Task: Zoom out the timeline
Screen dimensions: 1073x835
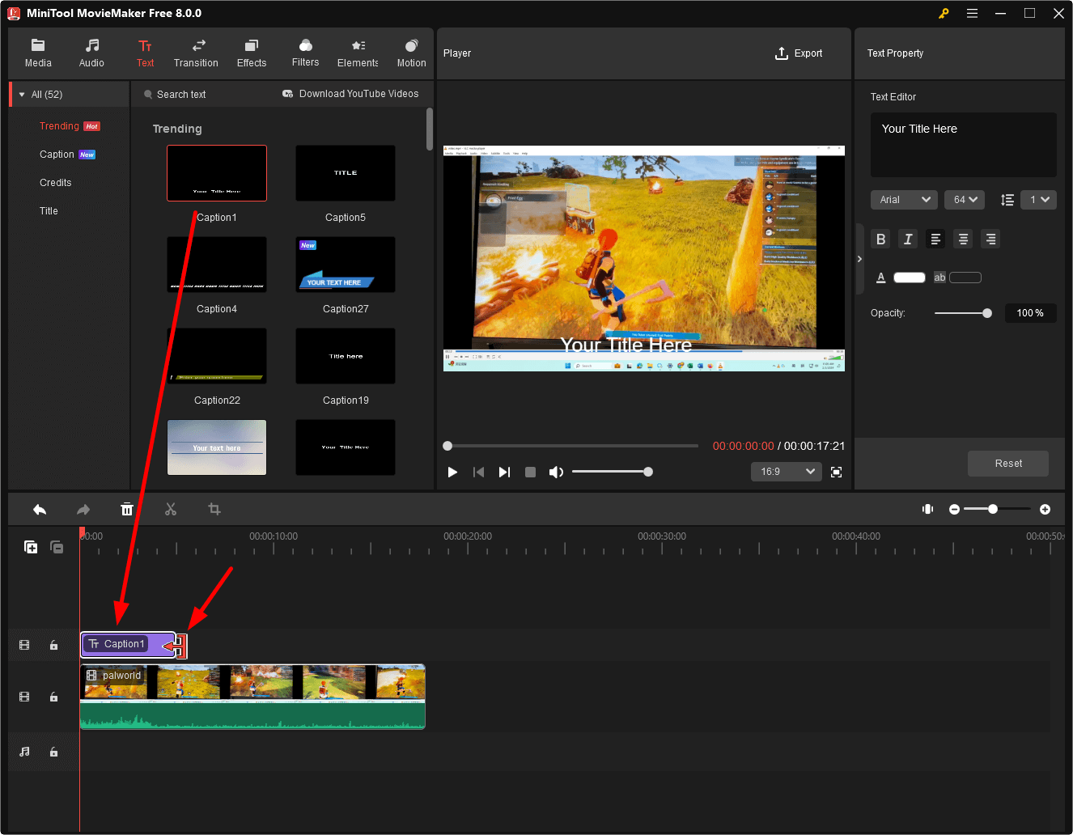Action: [954, 509]
